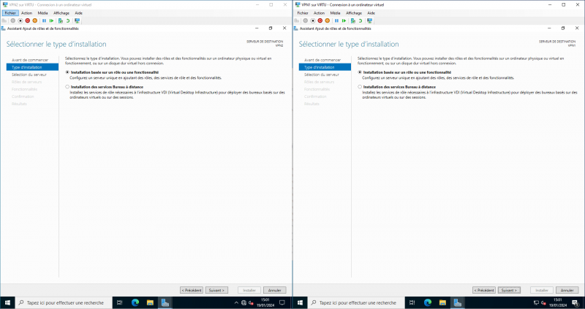The width and height of the screenshot is (585, 309).
Task: Pause the VPN1 virtual machine
Action: [337, 21]
